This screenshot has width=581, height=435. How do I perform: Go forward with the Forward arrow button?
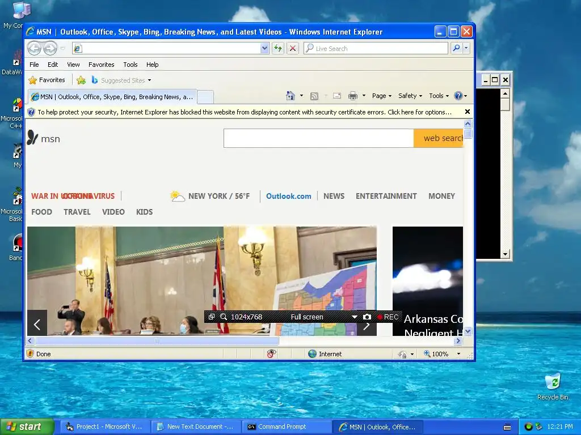point(50,48)
